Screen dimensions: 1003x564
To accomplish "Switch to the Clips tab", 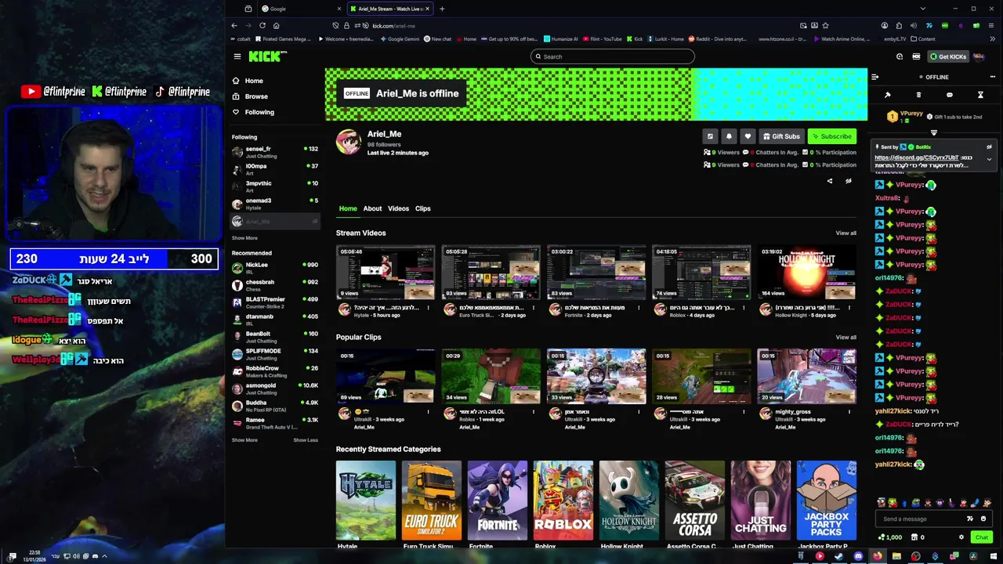I will tap(422, 208).
